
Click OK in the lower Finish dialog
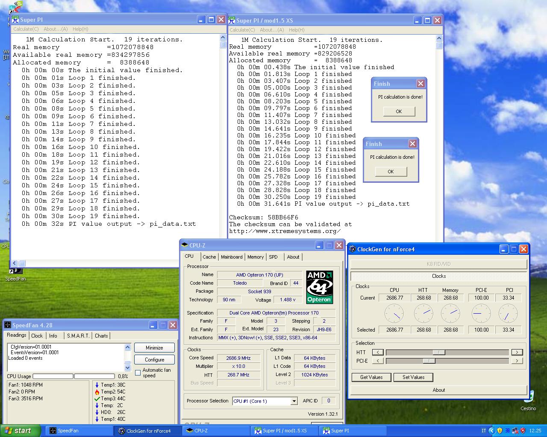pyautogui.click(x=391, y=172)
